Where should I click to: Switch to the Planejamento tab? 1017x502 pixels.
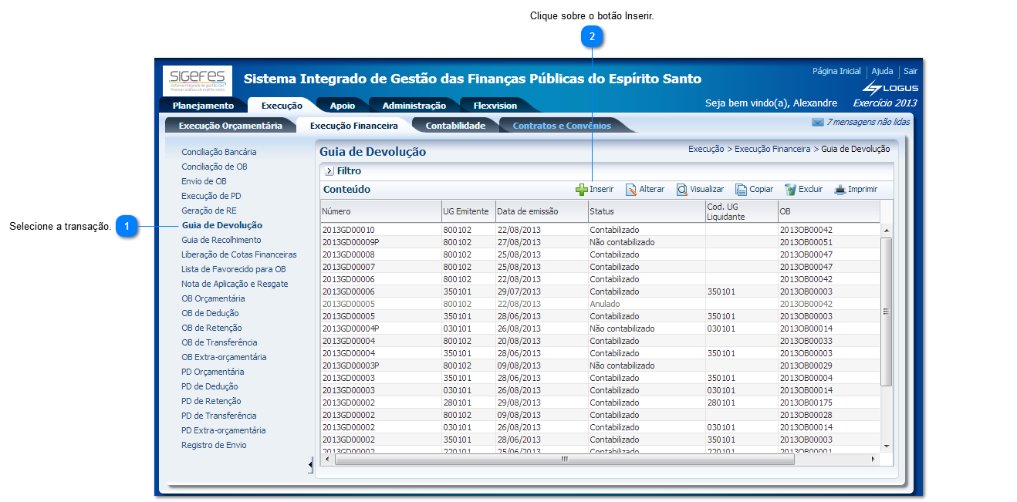pyautogui.click(x=203, y=106)
